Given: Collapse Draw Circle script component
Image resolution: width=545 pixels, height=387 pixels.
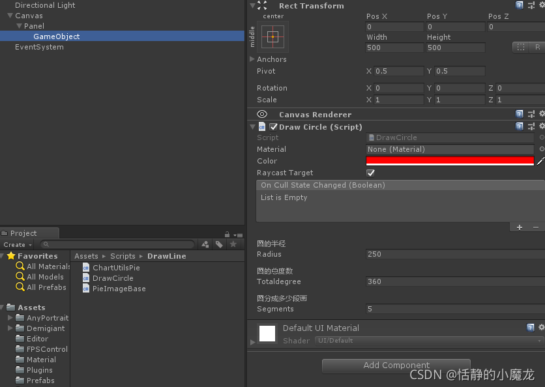Looking at the screenshot, I should coord(253,127).
